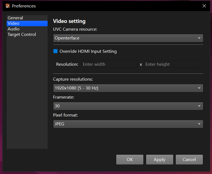Go to Target Control settings
This screenshot has height=174, width=212.
[22, 35]
